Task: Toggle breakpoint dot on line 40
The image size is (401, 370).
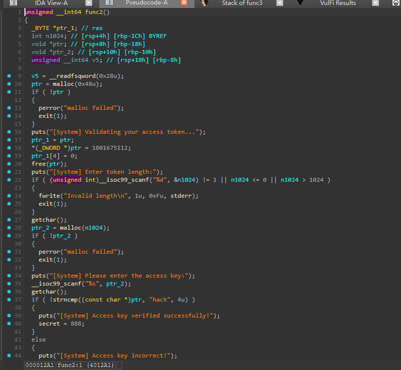Action: [9, 324]
